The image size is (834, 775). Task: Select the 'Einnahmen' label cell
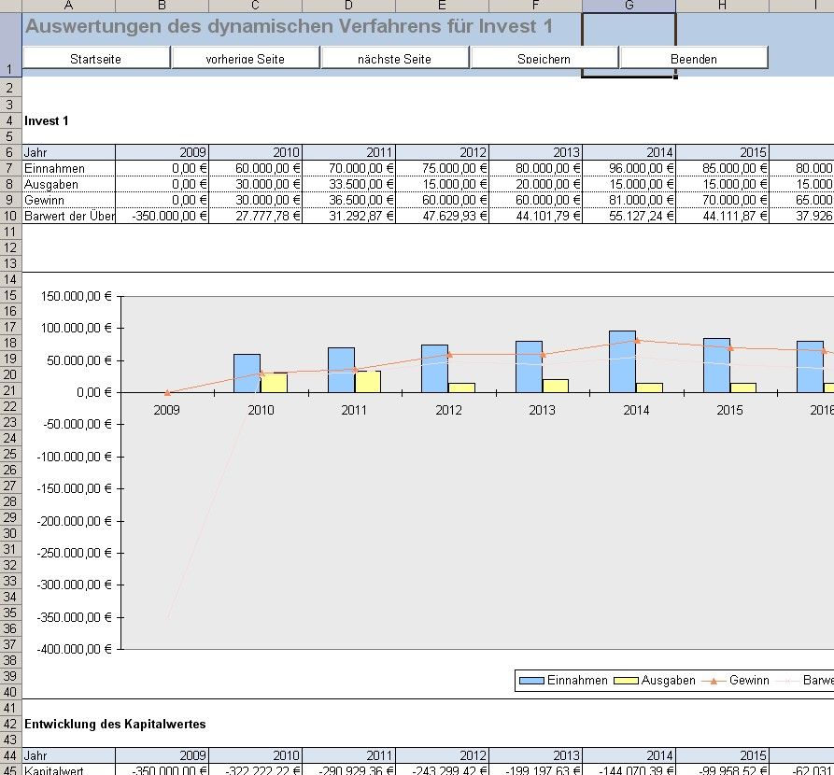(68, 168)
